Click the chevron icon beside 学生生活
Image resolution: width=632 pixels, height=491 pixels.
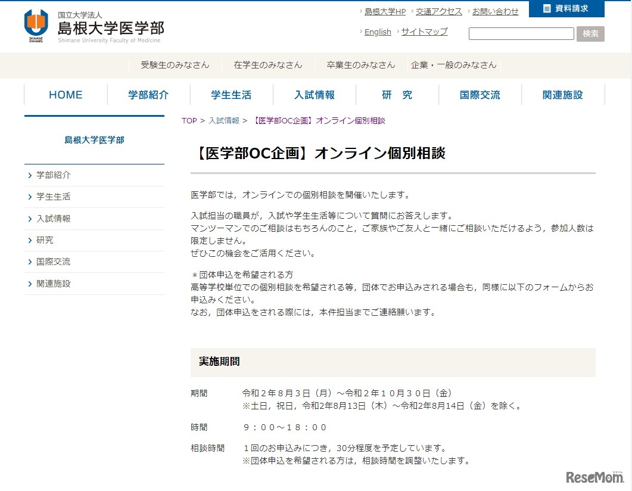30,197
